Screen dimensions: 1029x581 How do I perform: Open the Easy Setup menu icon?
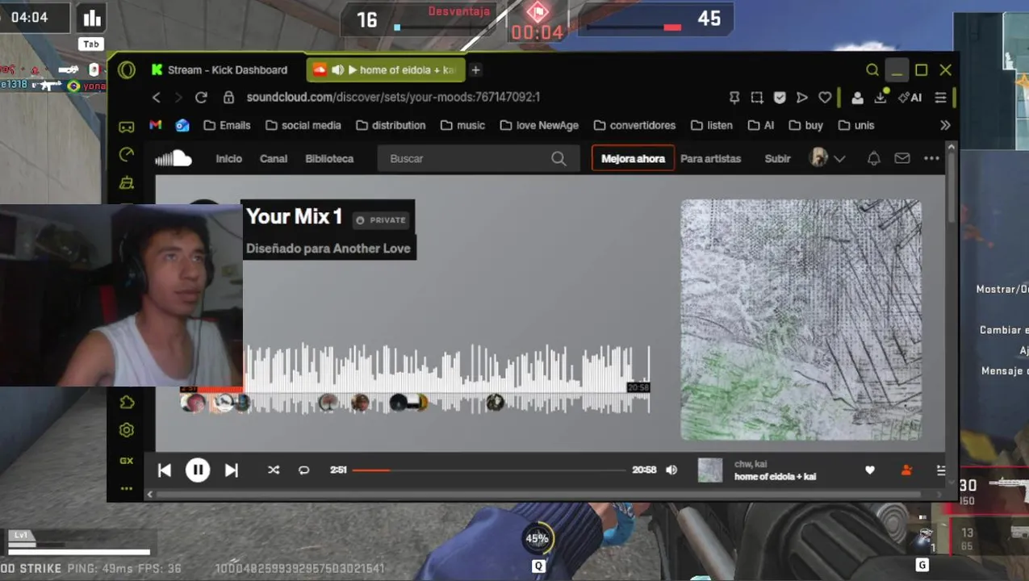click(940, 97)
